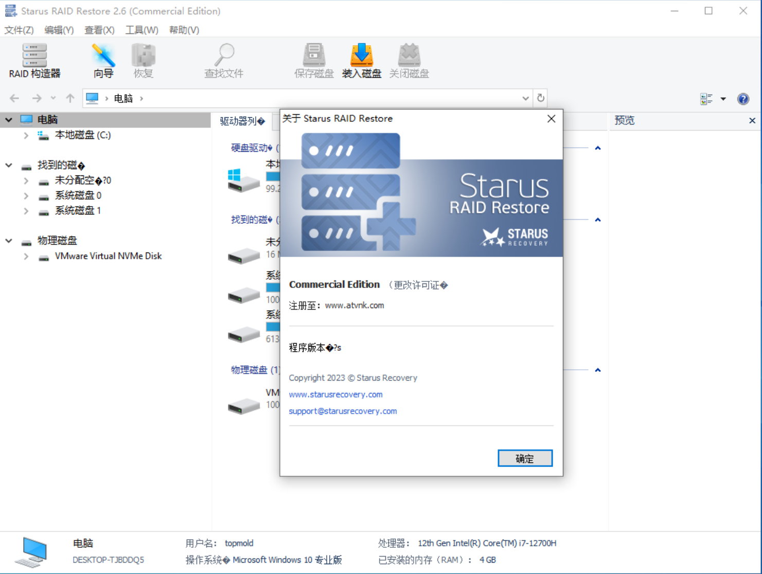This screenshot has height=574, width=762.
Task: Click the application icon in the title bar
Action: tap(10, 11)
